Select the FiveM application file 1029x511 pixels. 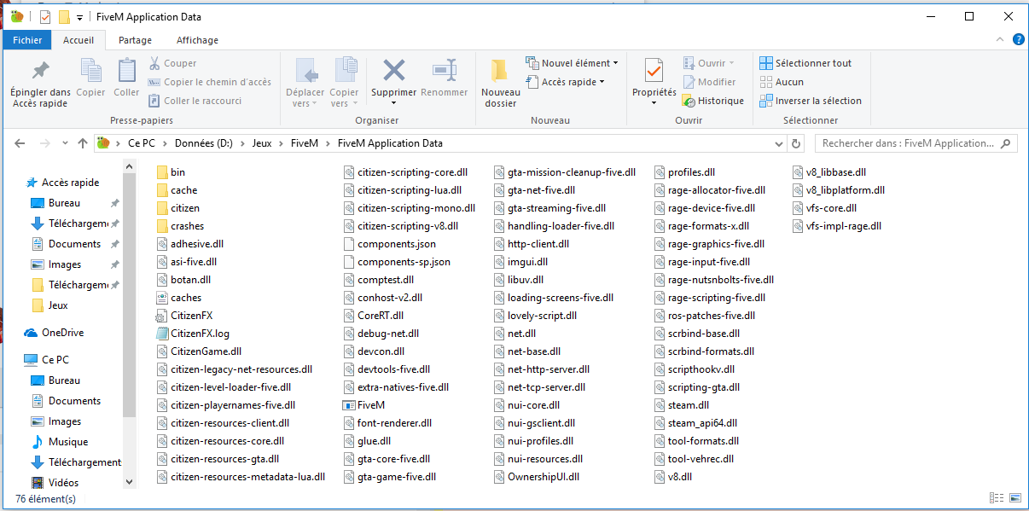click(364, 405)
